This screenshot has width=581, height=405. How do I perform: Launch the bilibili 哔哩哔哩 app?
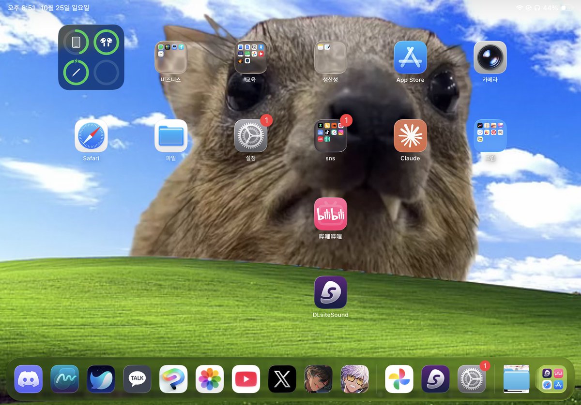(331, 214)
